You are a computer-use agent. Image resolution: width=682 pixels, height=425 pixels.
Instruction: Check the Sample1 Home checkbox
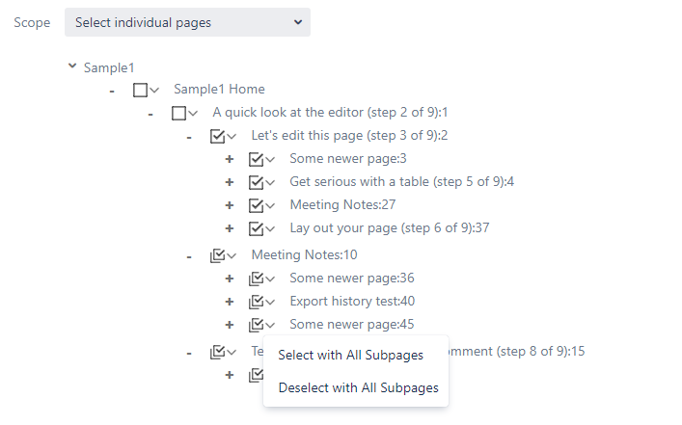[x=140, y=90]
